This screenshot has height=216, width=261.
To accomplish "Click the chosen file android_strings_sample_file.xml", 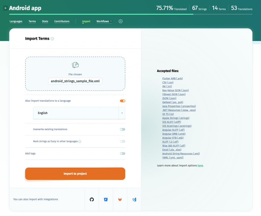I will pos(75,81).
